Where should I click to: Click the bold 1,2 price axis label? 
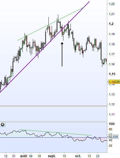(111, 24)
